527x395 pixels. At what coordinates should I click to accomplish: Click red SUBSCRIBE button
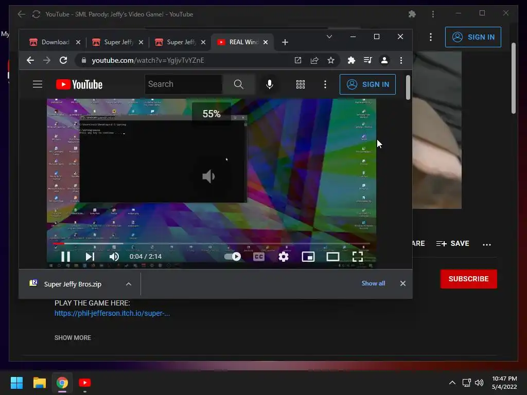click(x=468, y=279)
